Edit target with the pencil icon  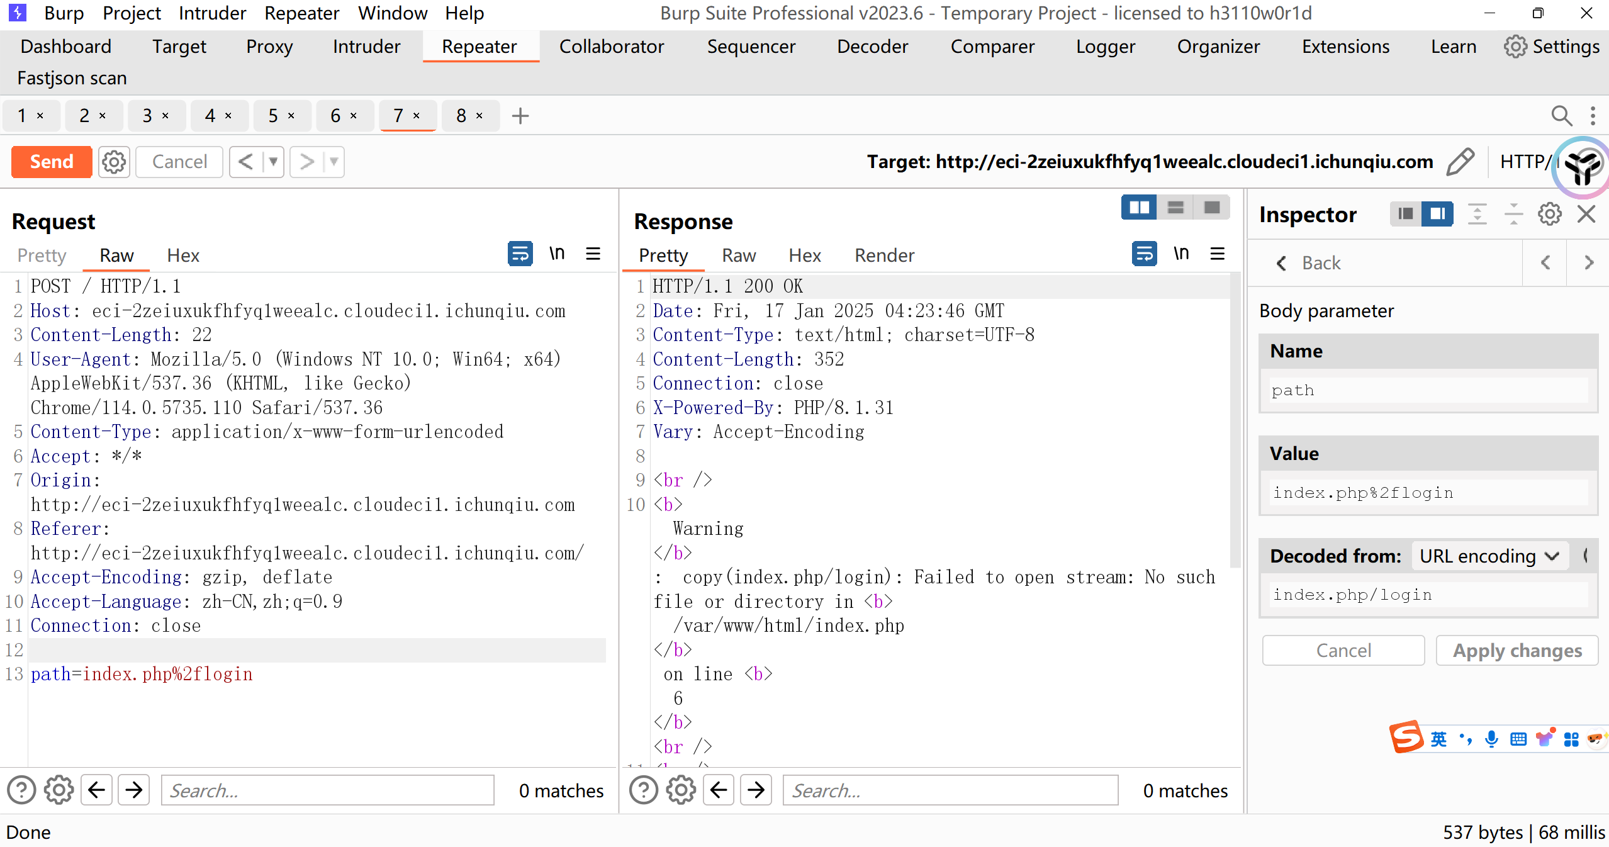[1460, 162]
